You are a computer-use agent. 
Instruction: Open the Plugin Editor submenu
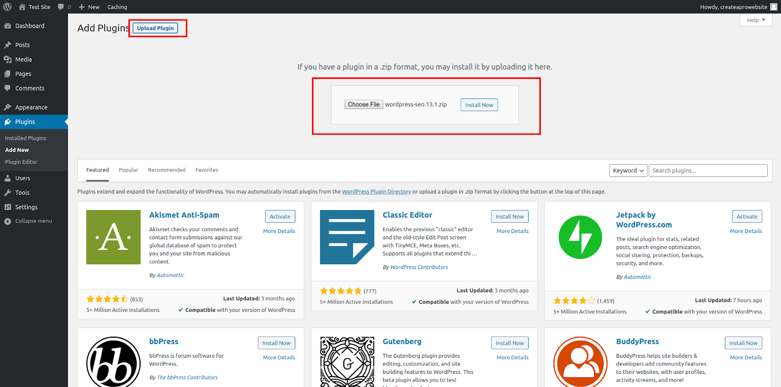click(x=21, y=162)
